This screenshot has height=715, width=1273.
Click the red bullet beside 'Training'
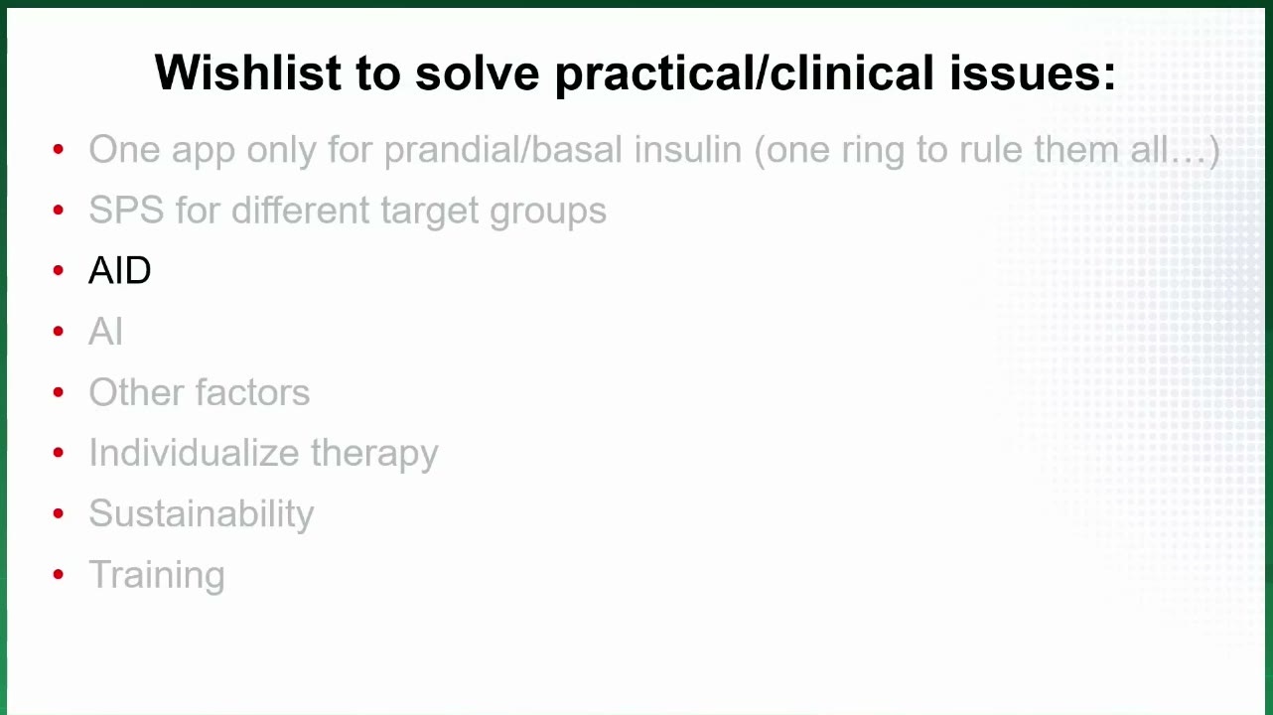[59, 574]
